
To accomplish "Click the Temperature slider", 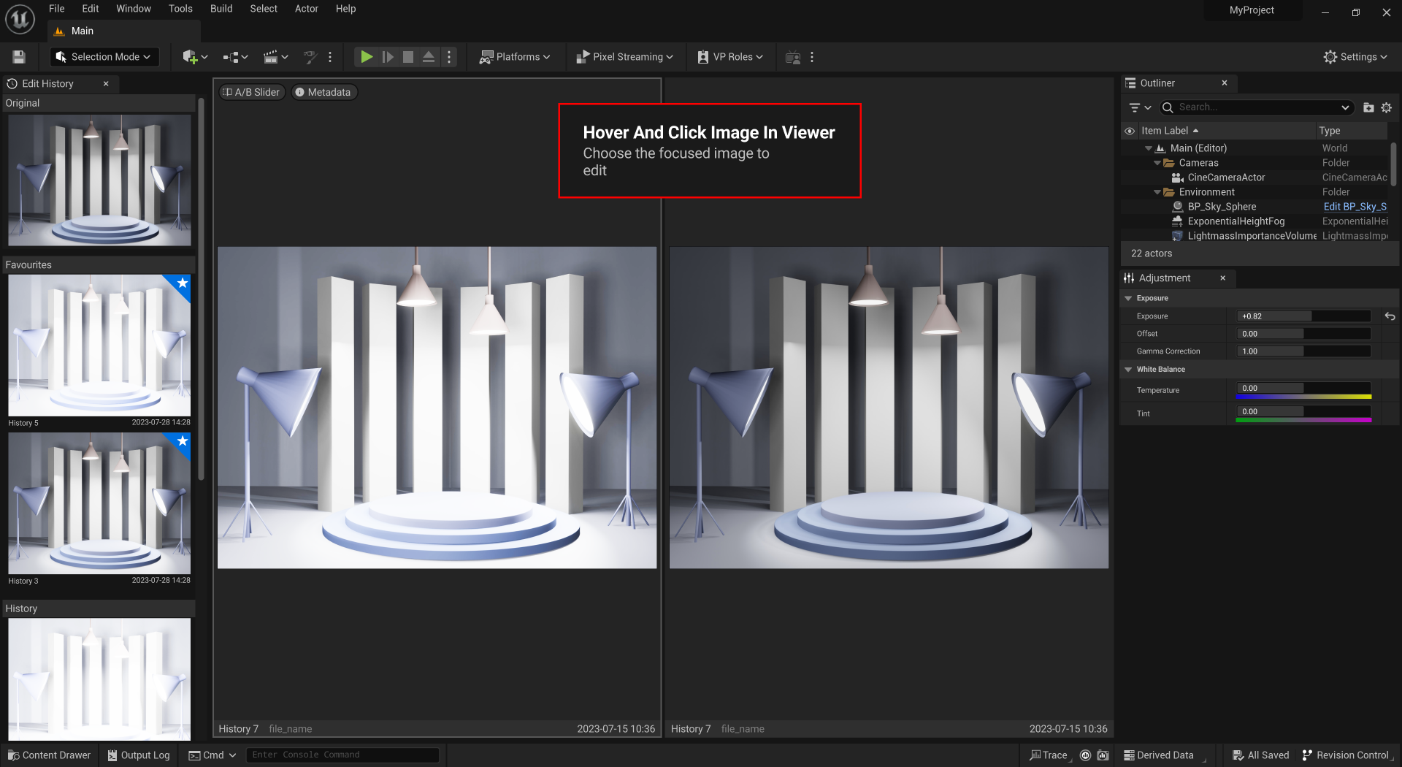I will point(1303,390).
